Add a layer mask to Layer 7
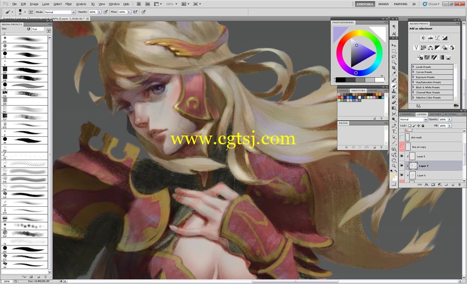467x284 pixels. (433, 185)
